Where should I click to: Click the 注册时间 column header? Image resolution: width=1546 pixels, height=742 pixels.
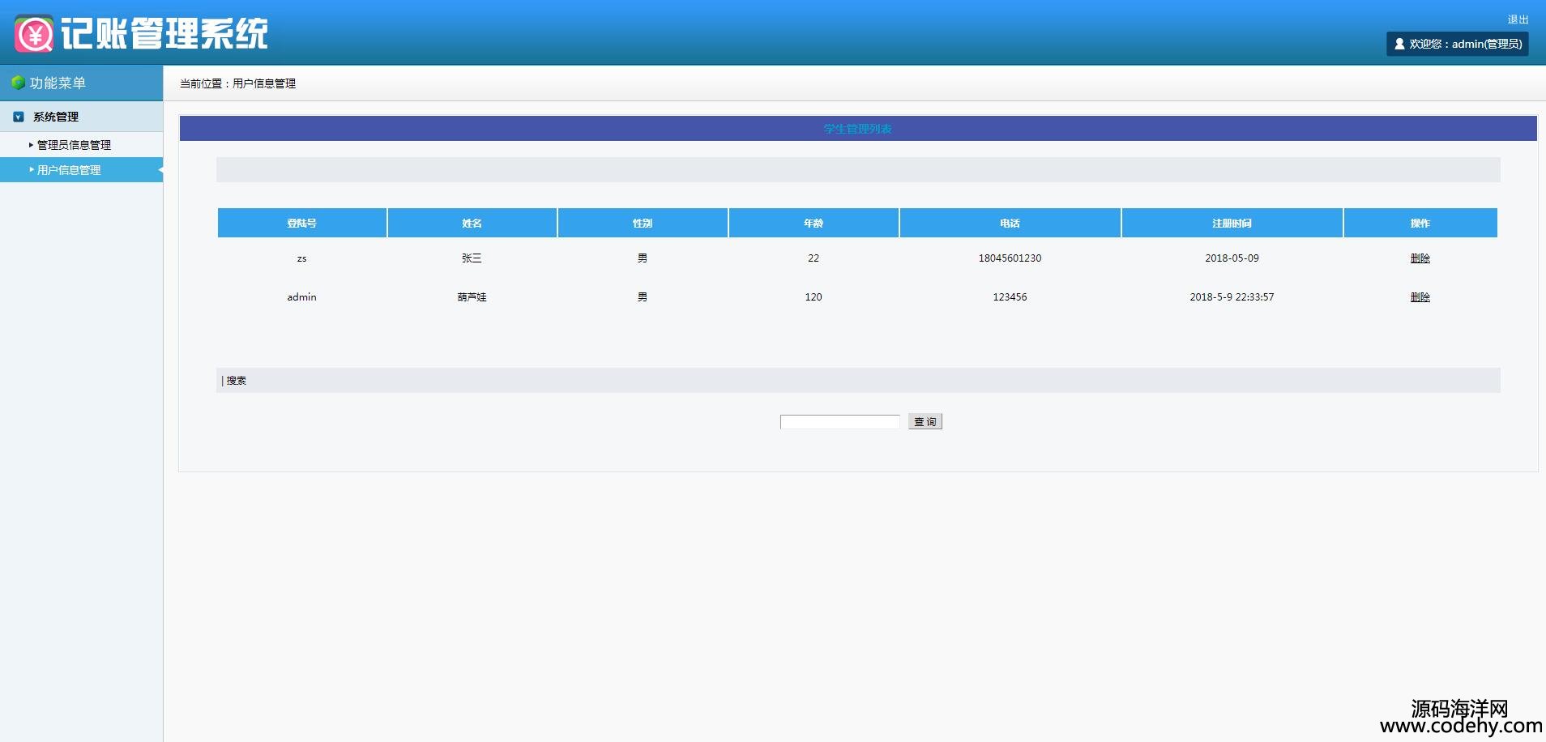click(x=1232, y=223)
